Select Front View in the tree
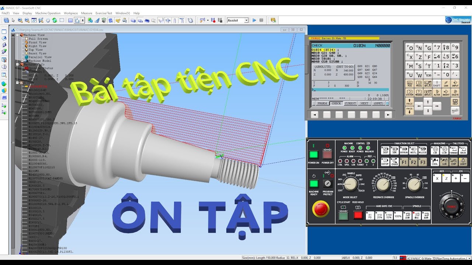This screenshot has width=472, height=265. coord(37,42)
